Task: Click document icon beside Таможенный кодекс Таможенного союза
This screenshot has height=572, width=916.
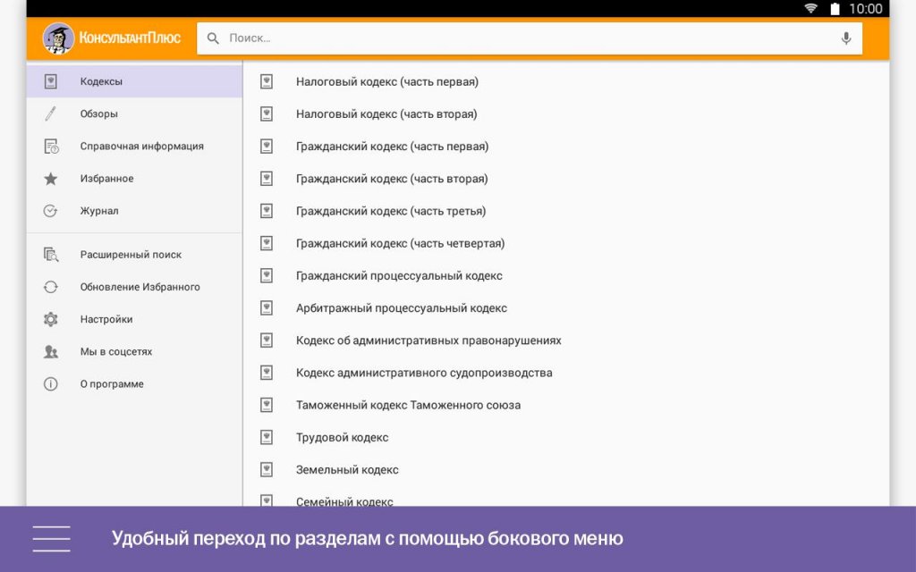Action: pyautogui.click(x=267, y=405)
